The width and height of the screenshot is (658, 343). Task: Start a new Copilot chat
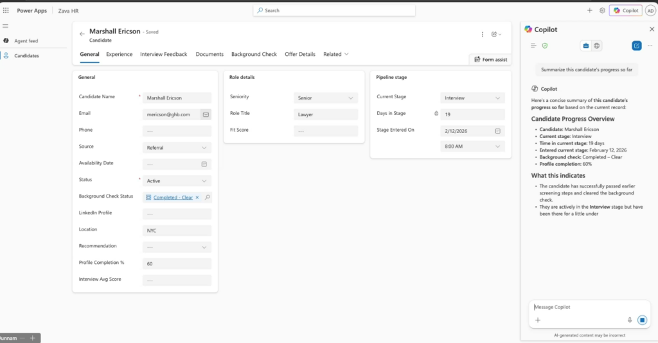pos(636,46)
